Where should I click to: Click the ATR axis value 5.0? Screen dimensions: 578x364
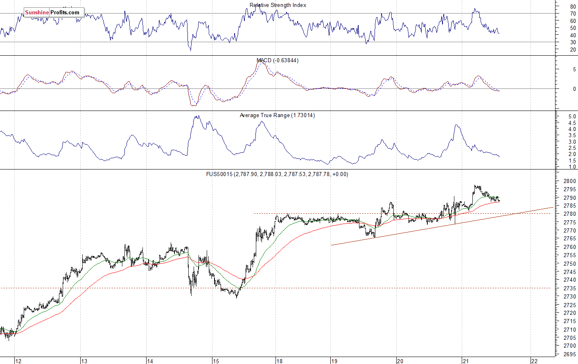tap(572, 117)
